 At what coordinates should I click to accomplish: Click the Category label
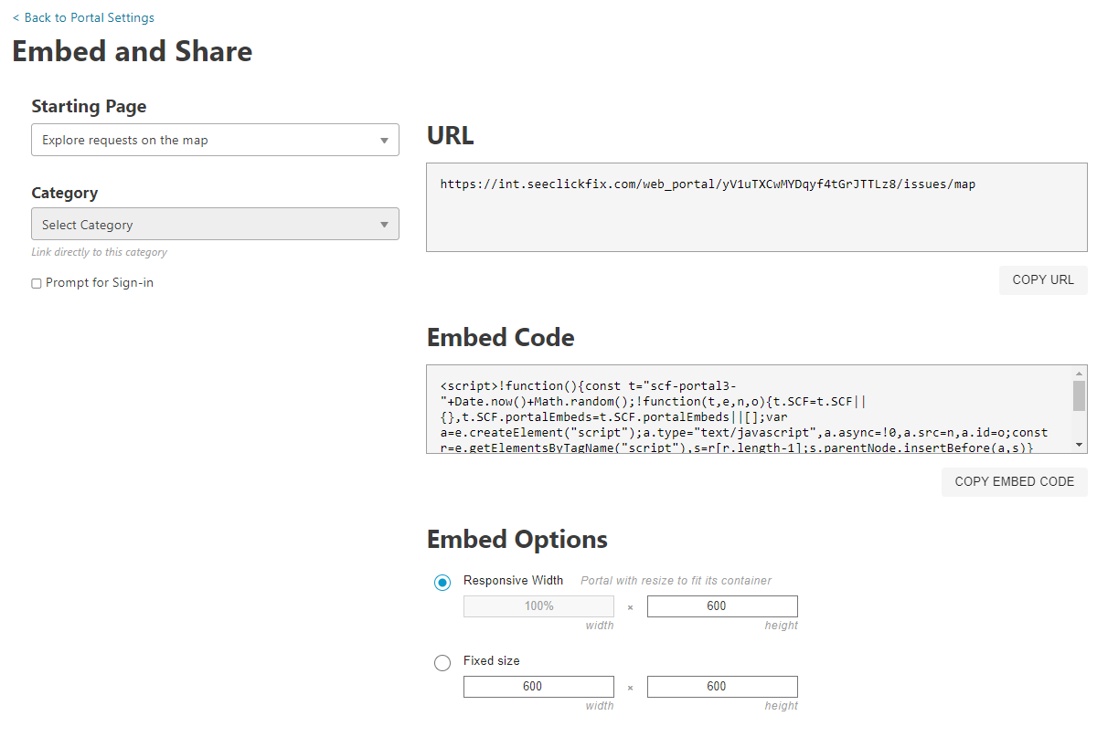point(64,193)
